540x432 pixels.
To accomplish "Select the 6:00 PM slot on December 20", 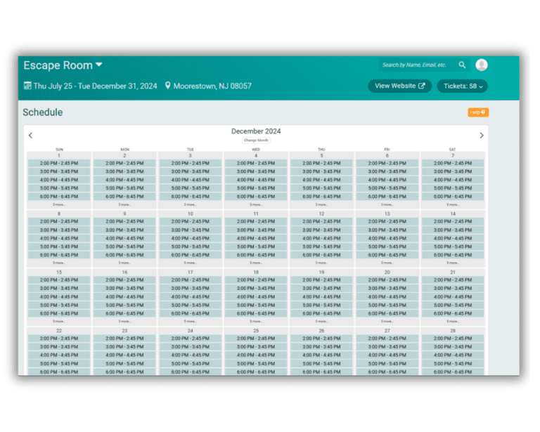I will [387, 313].
